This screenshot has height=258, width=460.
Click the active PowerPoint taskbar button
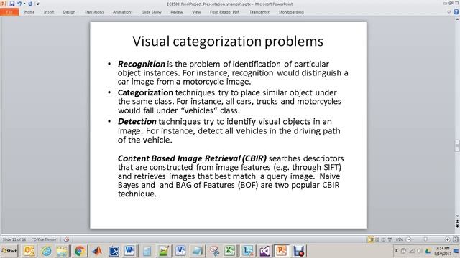pos(282,251)
